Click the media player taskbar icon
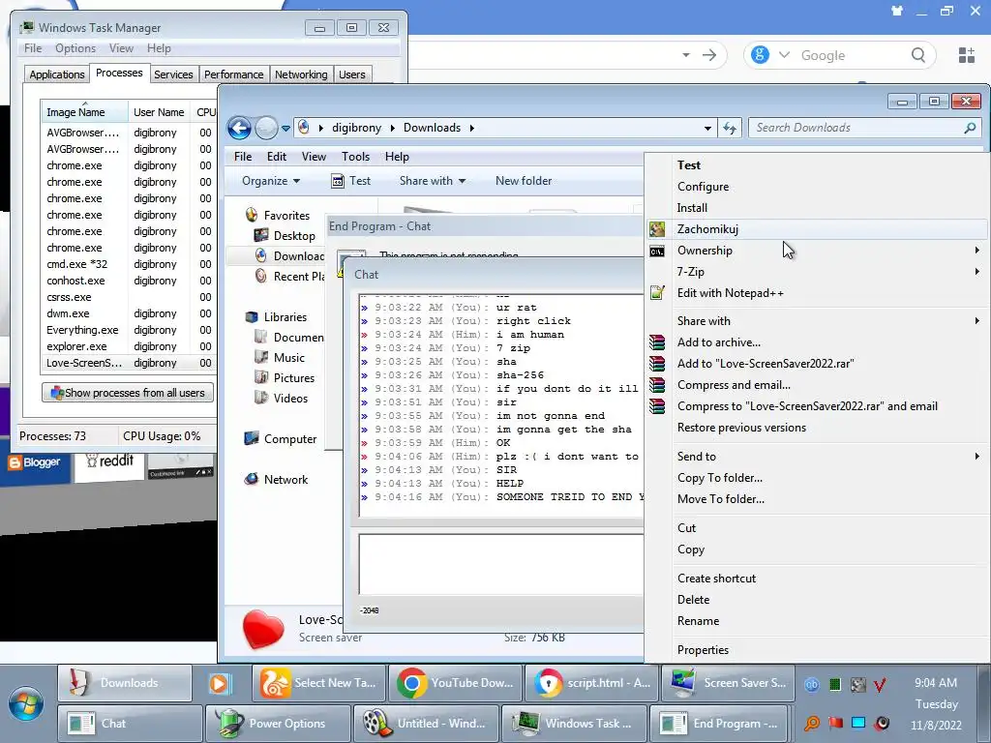Screen dimensions: 991x743 220,684
